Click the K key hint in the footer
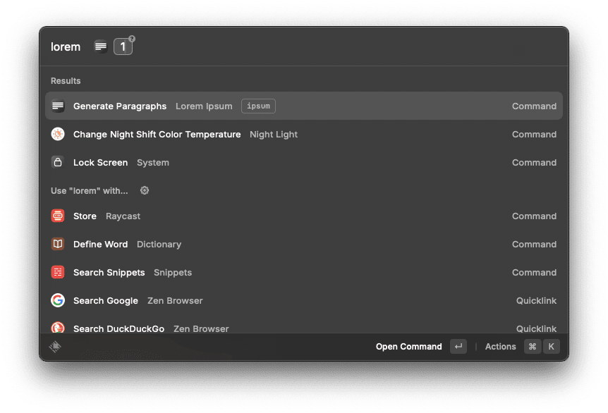This screenshot has width=608, height=413. click(552, 346)
